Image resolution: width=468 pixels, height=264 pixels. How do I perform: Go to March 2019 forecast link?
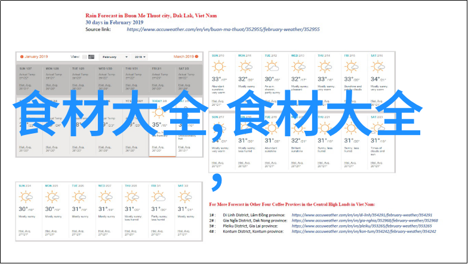[x=184, y=56]
